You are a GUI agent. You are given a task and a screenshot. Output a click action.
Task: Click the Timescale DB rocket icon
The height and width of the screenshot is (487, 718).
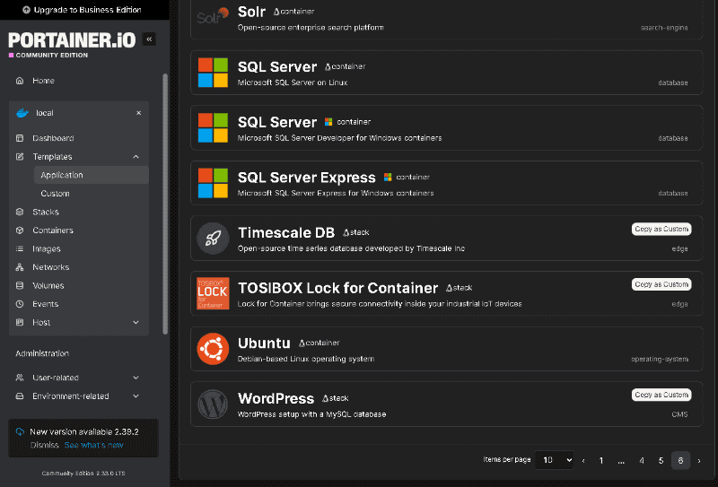(213, 239)
